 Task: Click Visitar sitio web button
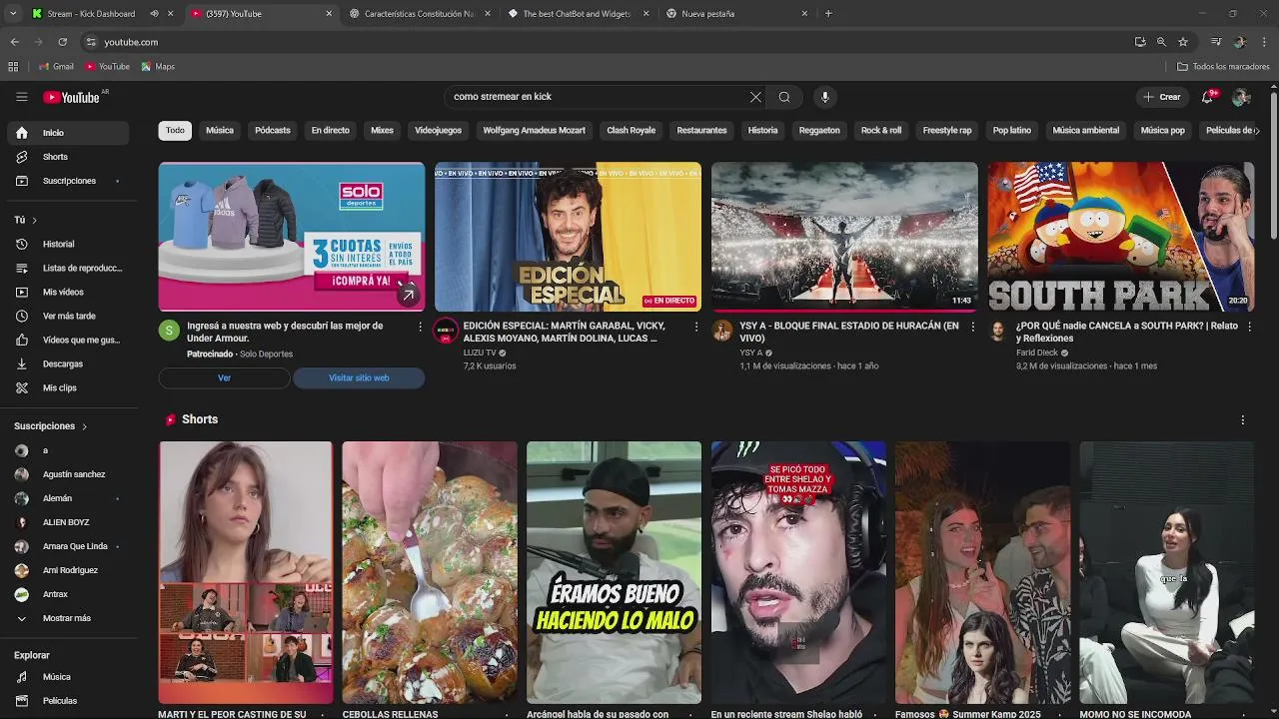click(359, 378)
